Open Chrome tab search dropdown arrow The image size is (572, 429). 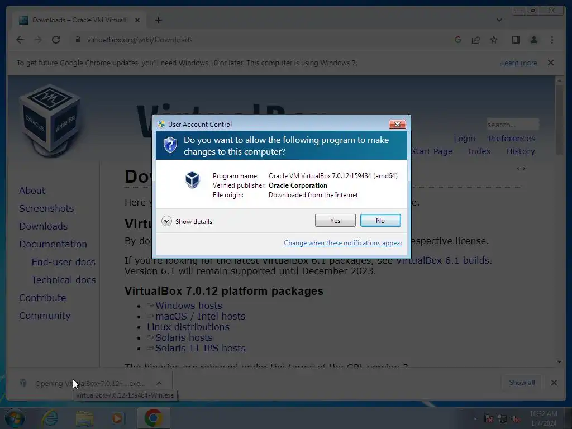click(499, 20)
